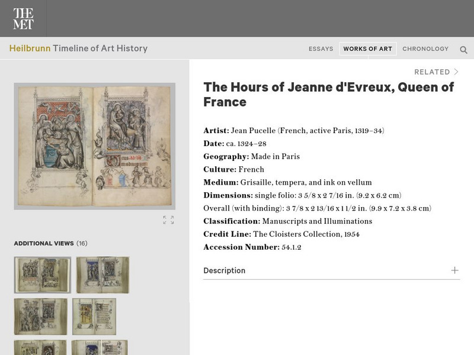
Task: Expand the main artwork image fullscreen
Action: click(x=168, y=220)
